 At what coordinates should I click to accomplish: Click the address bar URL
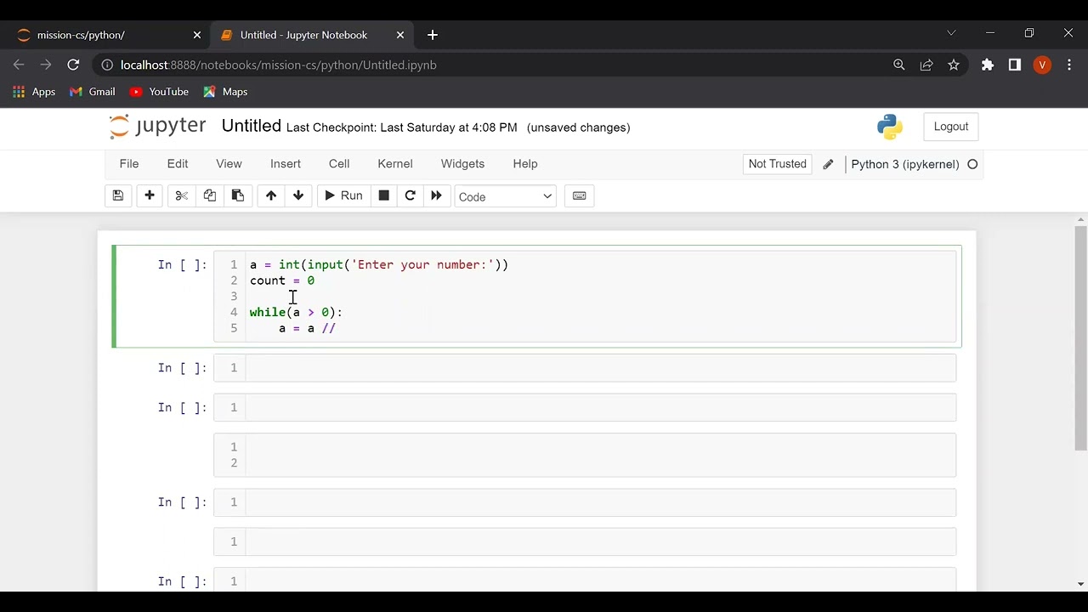click(279, 65)
